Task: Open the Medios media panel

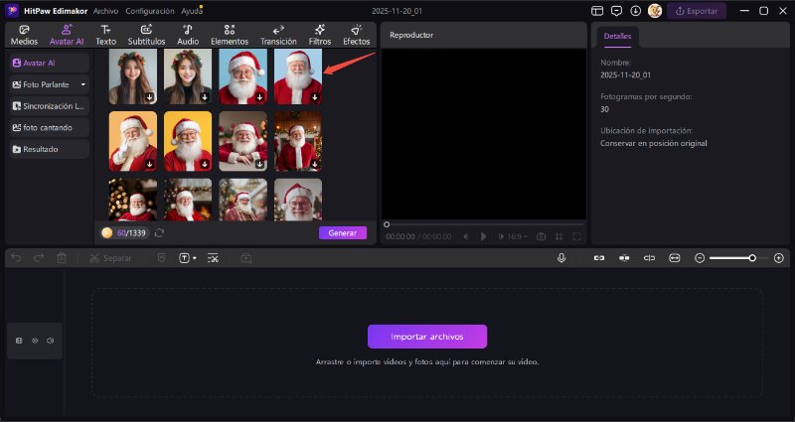Action: click(x=24, y=35)
